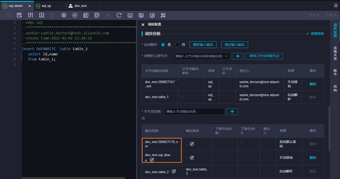This screenshot has height=179, width=340.
Task: Click 发布 link in toolbar
Action: pos(314,15)
